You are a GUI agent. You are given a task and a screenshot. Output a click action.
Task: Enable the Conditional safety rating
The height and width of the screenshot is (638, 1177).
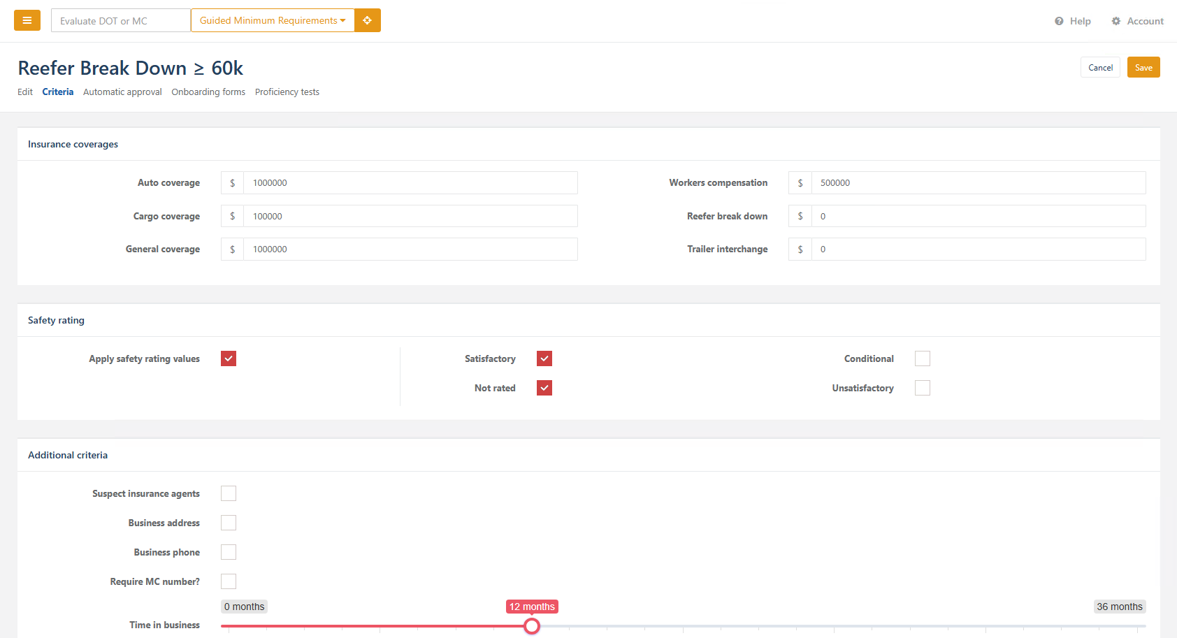923,358
